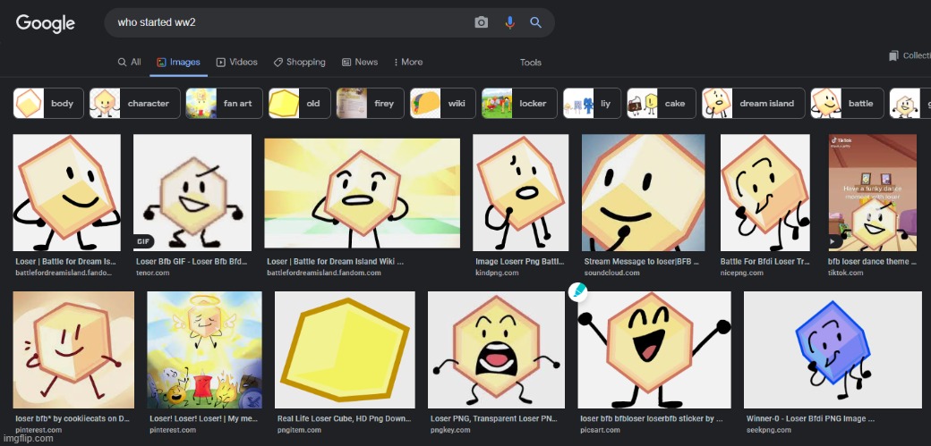This screenshot has height=446, width=931.
Task: Switch to the Videos tab
Action: [x=237, y=62]
